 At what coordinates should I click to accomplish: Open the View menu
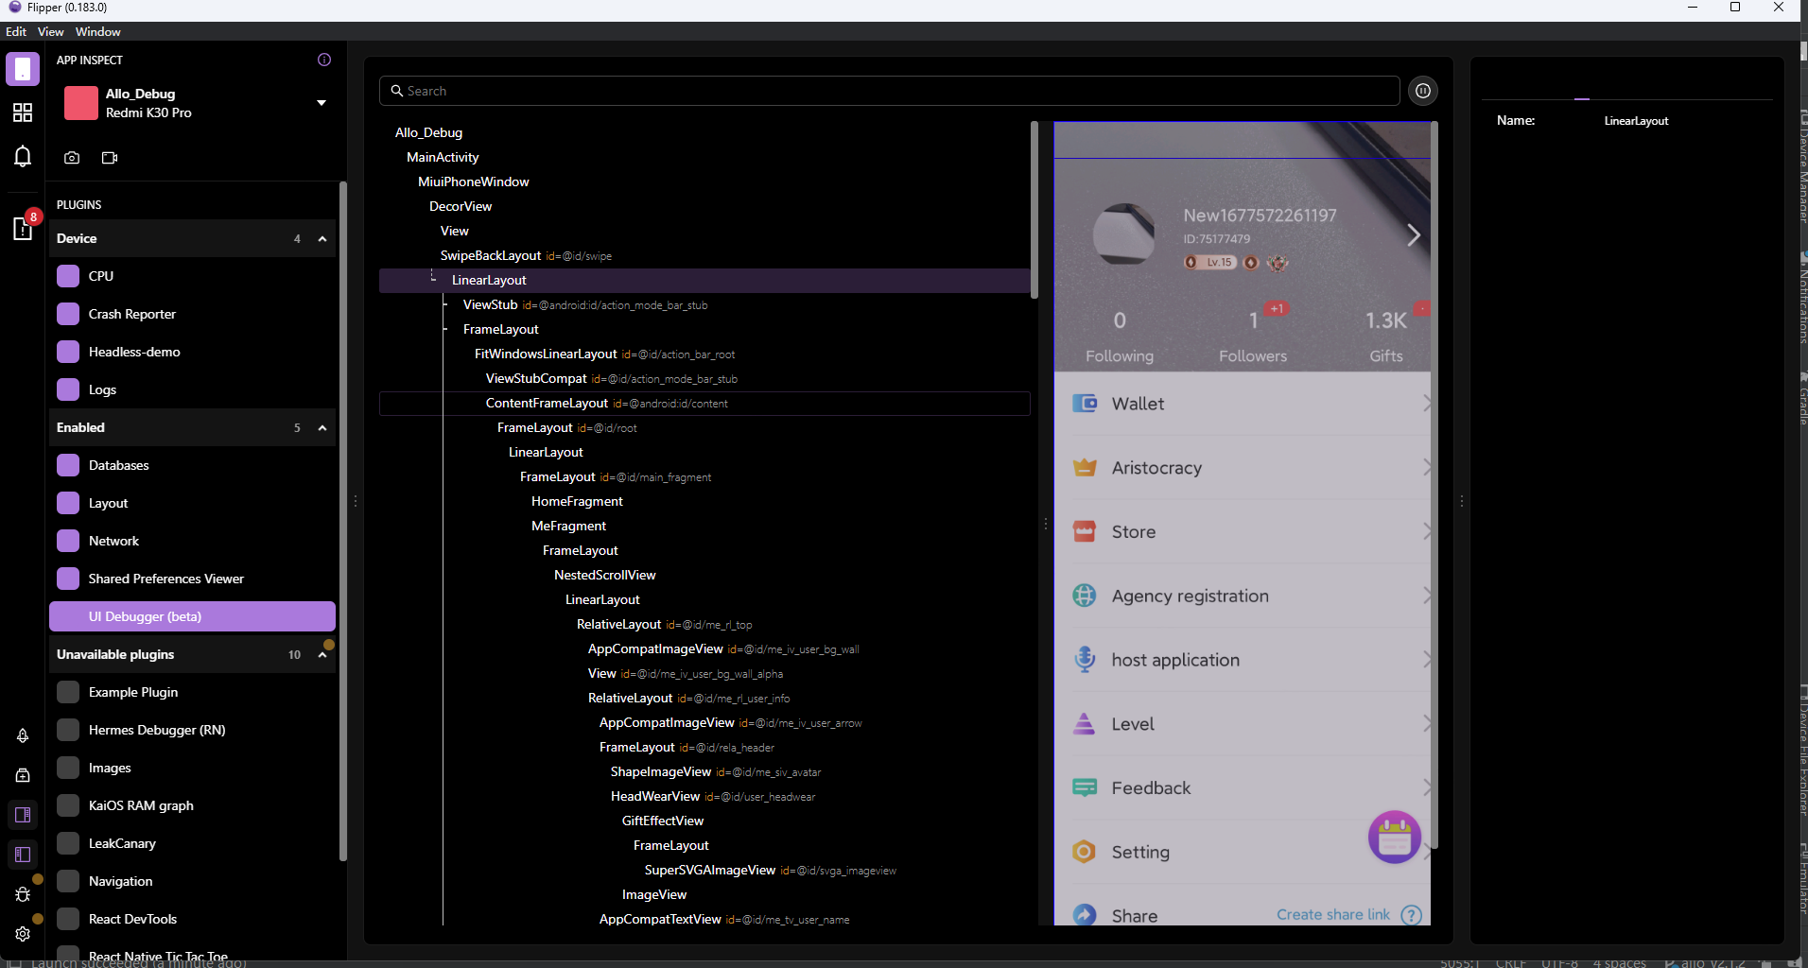click(x=51, y=31)
